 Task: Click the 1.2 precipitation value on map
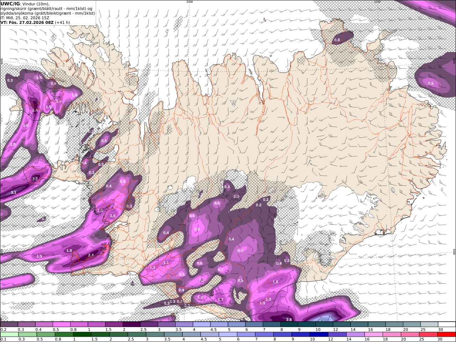[200, 297]
